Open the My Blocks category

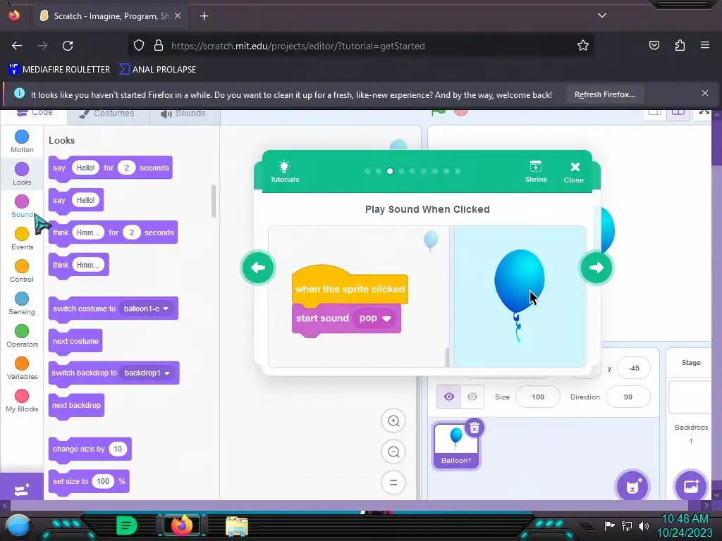(x=22, y=401)
